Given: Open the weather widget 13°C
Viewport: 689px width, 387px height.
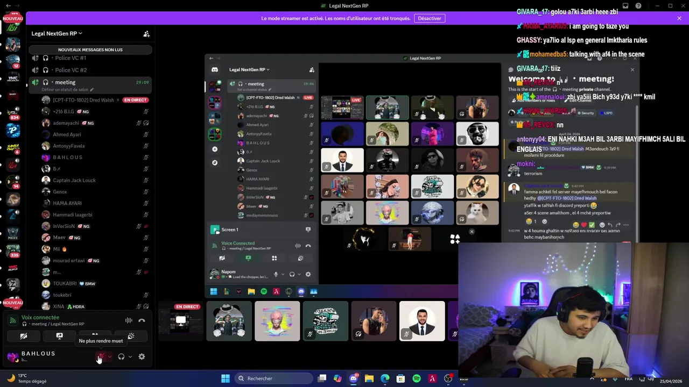Looking at the screenshot, I should point(26,378).
